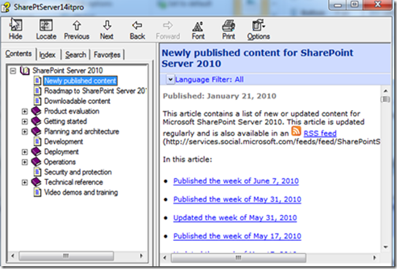Open the RSS feed link
Viewport: 397px width, 269px height.
pyautogui.click(x=320, y=133)
